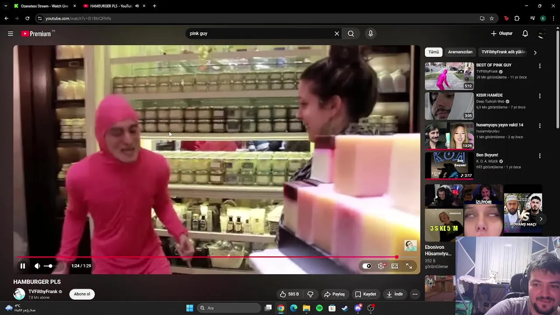The width and height of the screenshot is (560, 315).
Task: Enter fullscreen mode
Action: click(409, 266)
